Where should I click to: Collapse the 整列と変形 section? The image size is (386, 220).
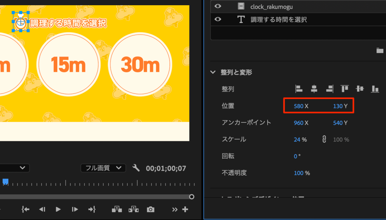point(213,72)
